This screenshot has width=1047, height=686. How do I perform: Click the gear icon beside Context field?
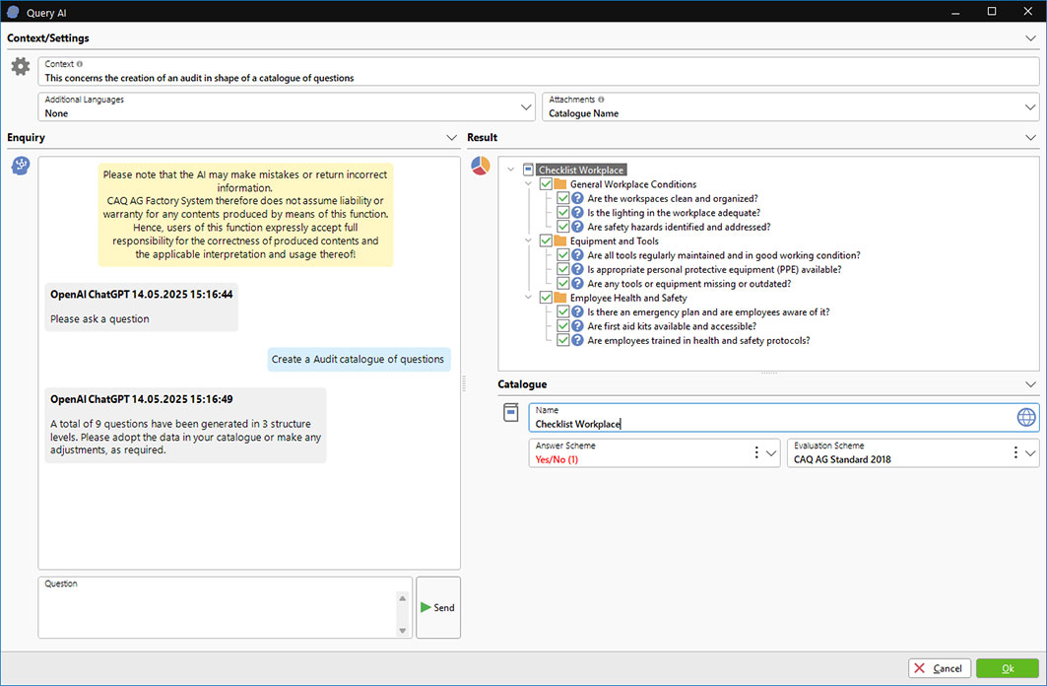[20, 67]
